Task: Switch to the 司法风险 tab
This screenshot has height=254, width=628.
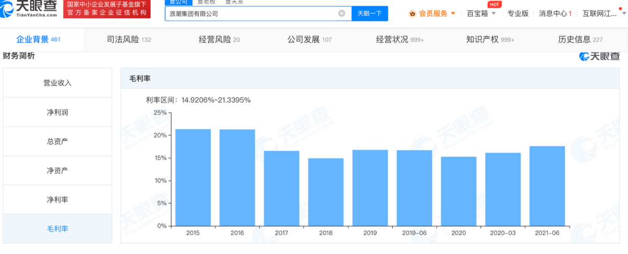Action: coord(129,39)
